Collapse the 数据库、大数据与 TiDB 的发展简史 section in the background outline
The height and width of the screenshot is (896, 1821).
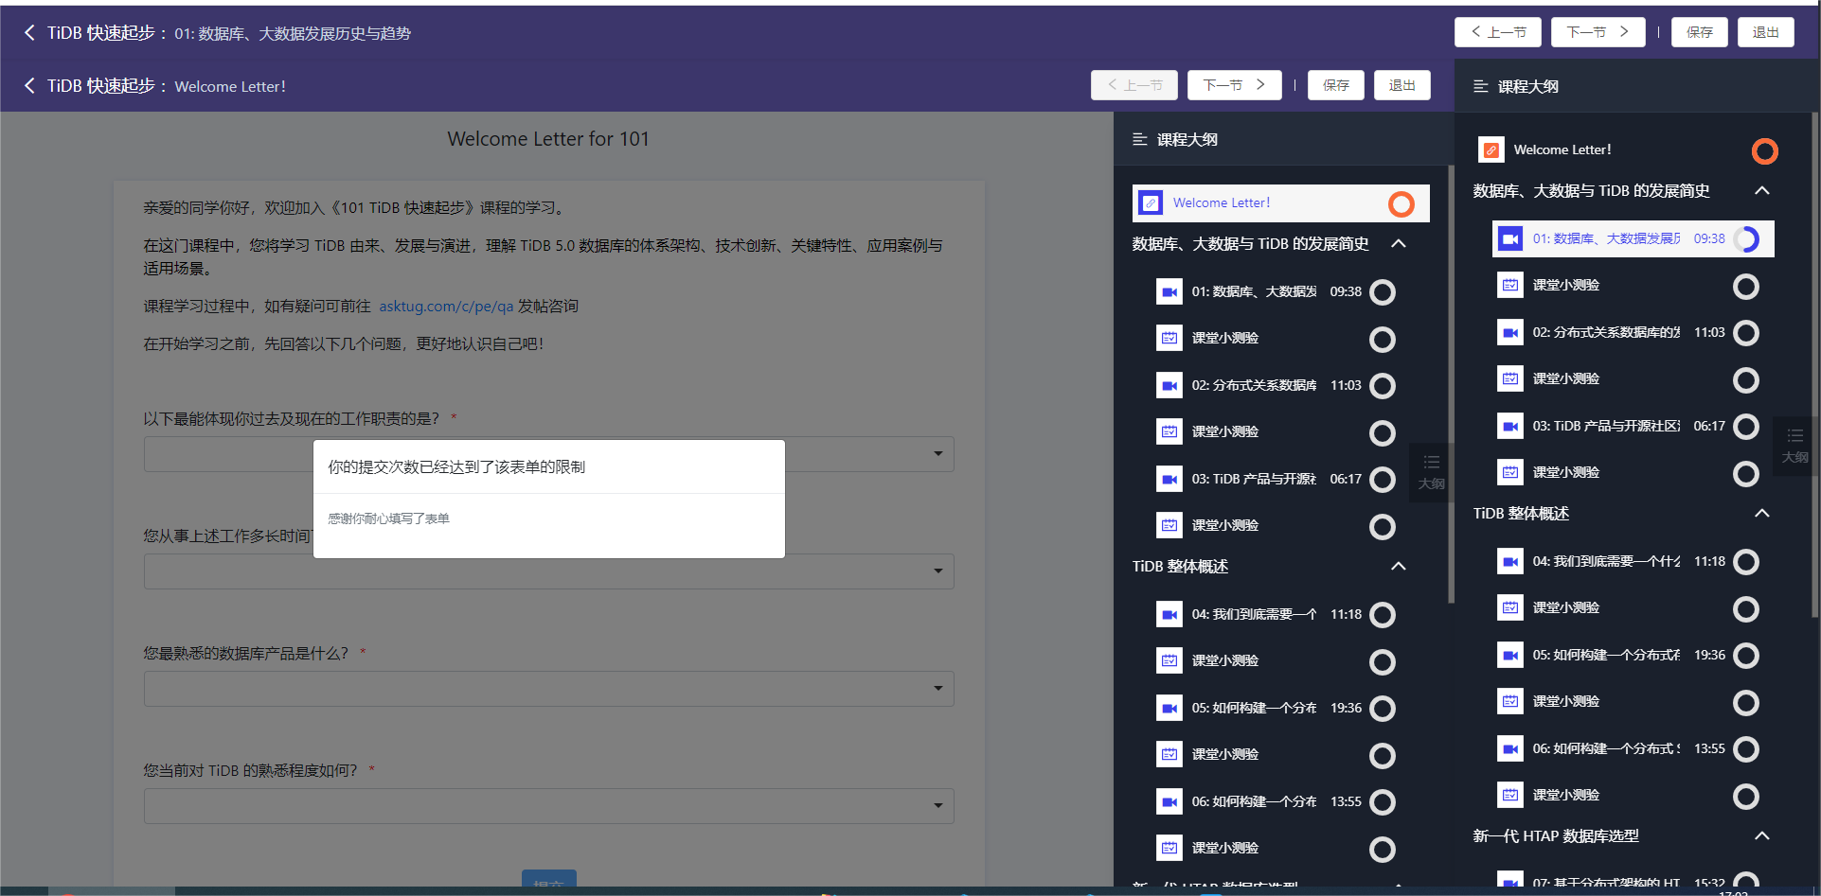click(x=1762, y=191)
